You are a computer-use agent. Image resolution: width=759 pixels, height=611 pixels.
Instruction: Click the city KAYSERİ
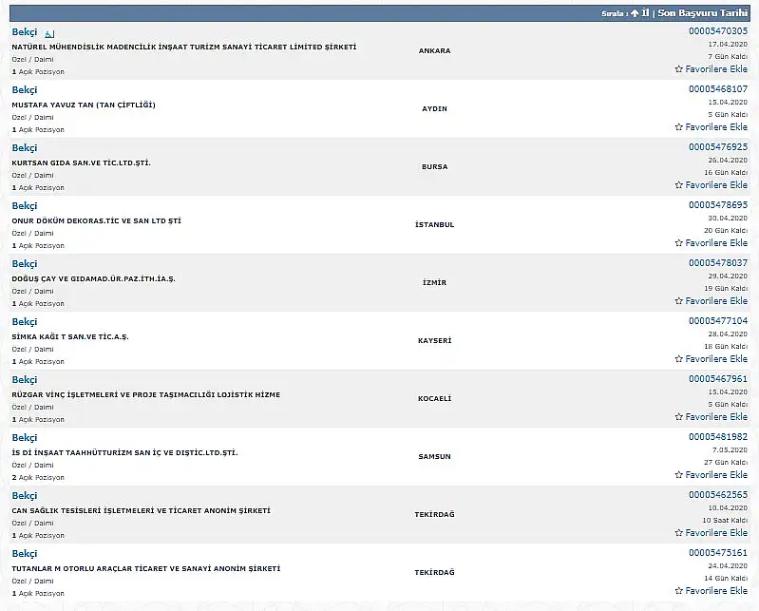coord(435,341)
